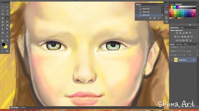The image size is (199, 111).
Task: Create new swatch from foreground color
Action: click(190, 25)
